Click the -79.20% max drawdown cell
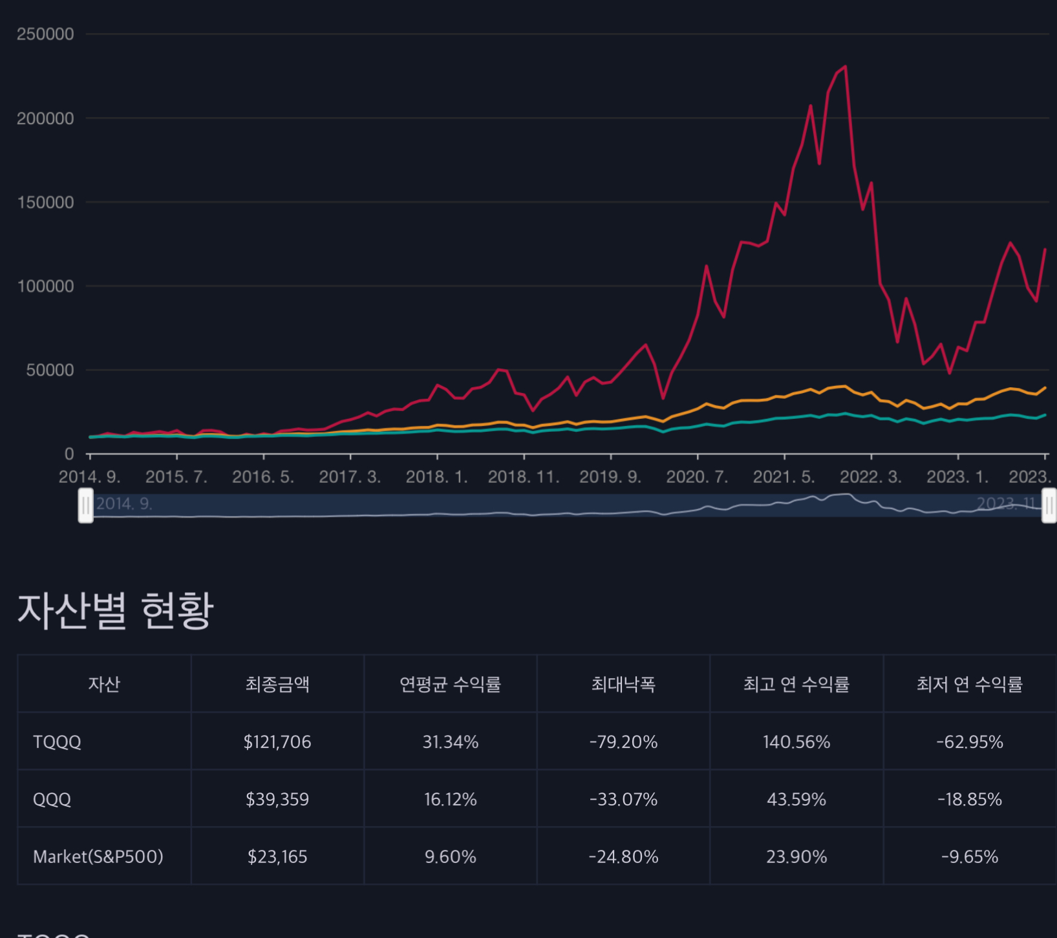 point(623,741)
